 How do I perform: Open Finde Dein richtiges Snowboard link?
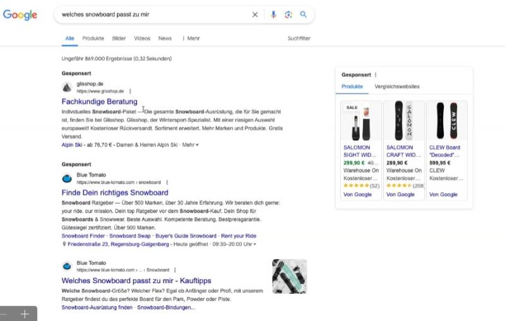pos(115,192)
